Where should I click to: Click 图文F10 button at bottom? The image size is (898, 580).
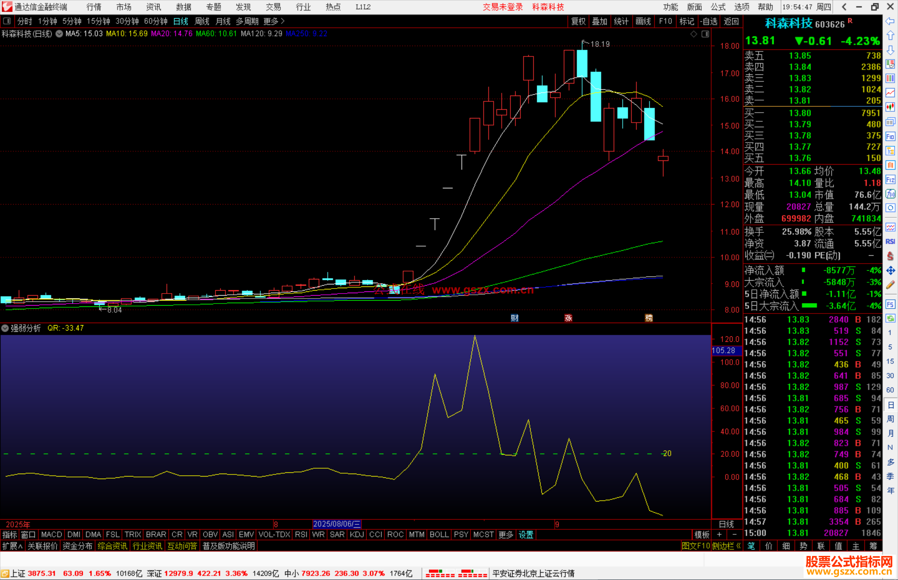coord(696,546)
